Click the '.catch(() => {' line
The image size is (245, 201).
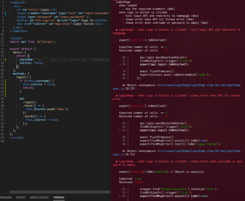click(x=34, y=116)
